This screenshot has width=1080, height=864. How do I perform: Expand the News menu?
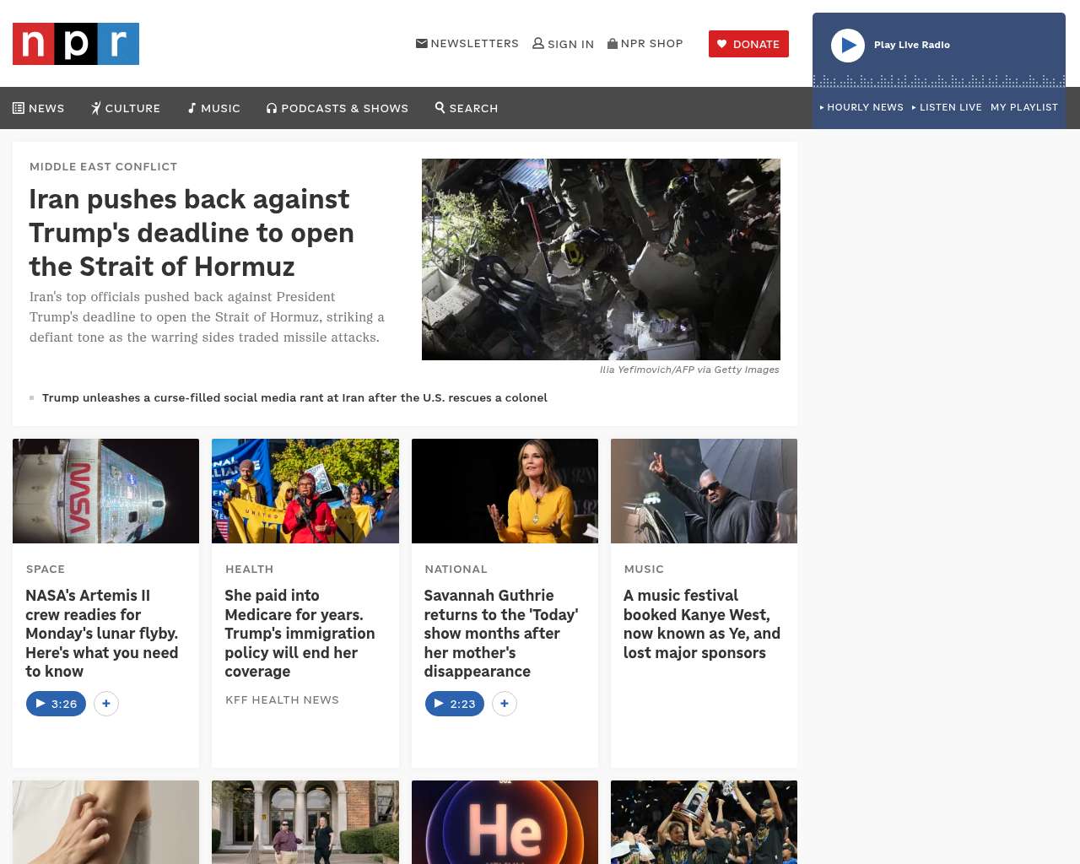click(39, 108)
